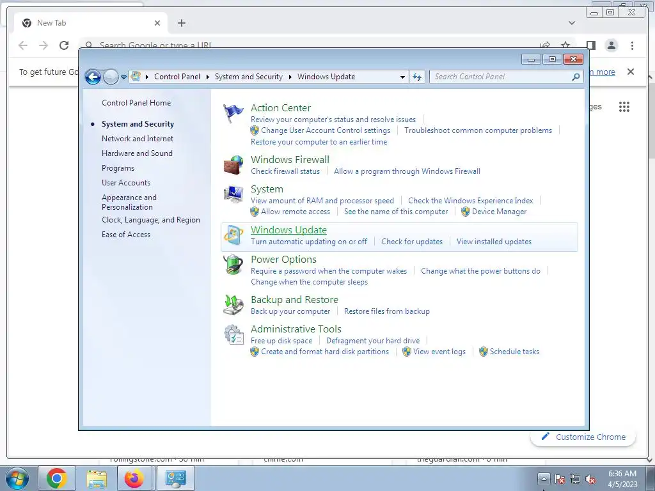The image size is (655, 491).
Task: Open the Power Options battery icon
Action: click(x=233, y=265)
